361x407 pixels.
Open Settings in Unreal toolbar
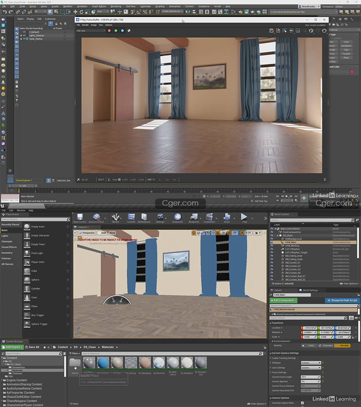pyautogui.click(x=160, y=218)
